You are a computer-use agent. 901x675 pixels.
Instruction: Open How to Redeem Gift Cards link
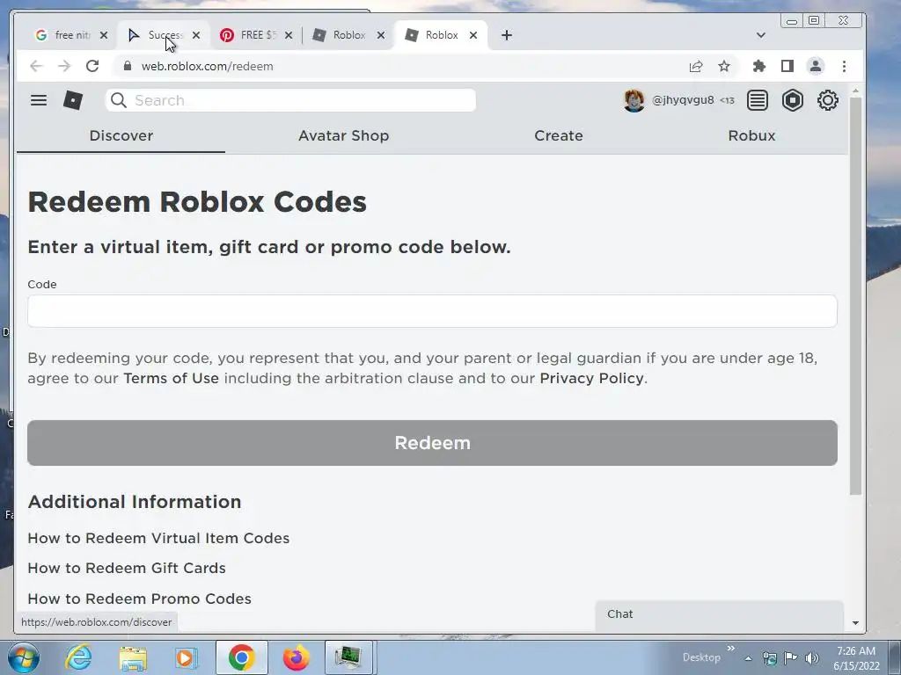coord(127,569)
